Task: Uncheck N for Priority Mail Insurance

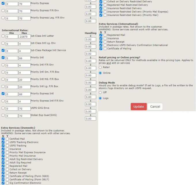Action: click(3, 156)
